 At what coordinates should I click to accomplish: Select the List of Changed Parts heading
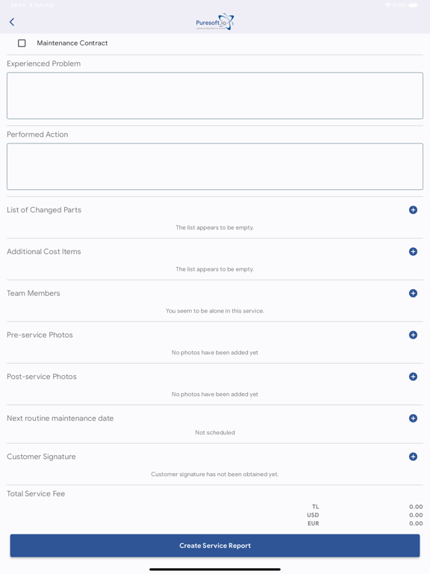(x=44, y=210)
